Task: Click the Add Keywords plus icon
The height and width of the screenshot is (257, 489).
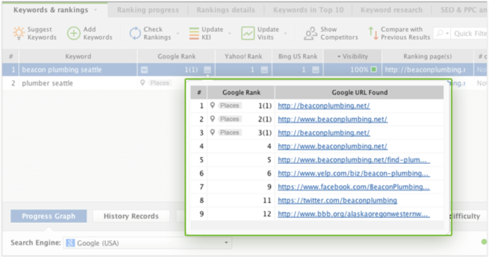Action: pyautogui.click(x=73, y=33)
